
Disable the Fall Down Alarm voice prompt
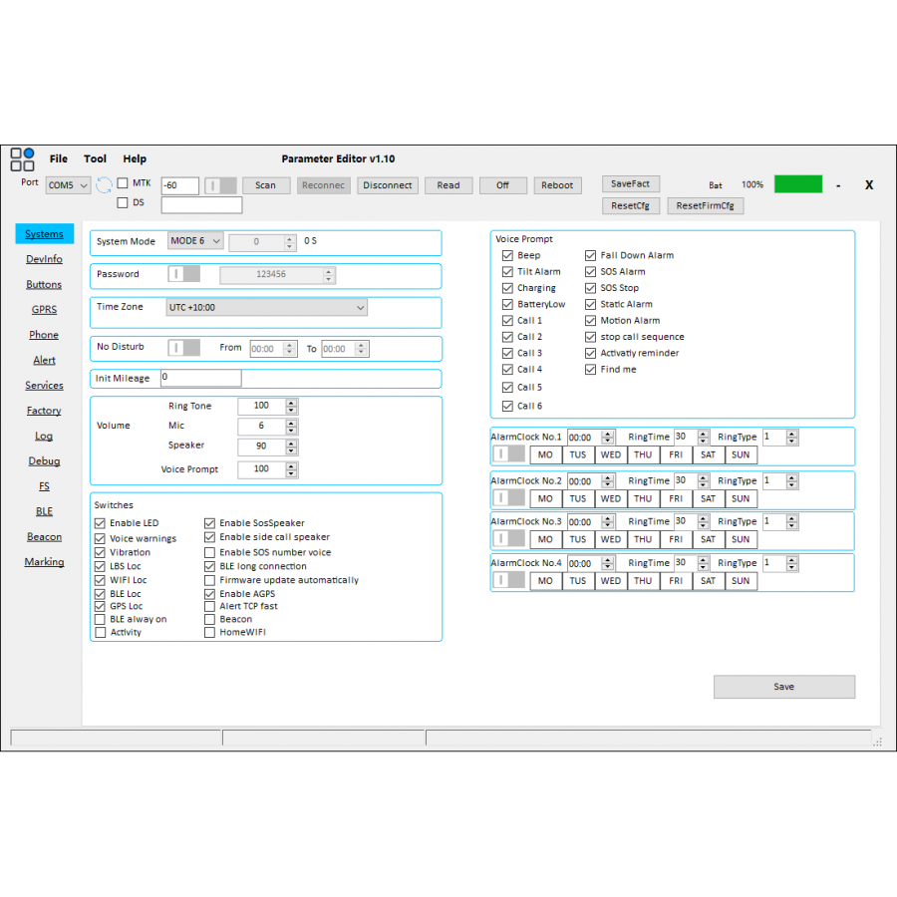[591, 255]
